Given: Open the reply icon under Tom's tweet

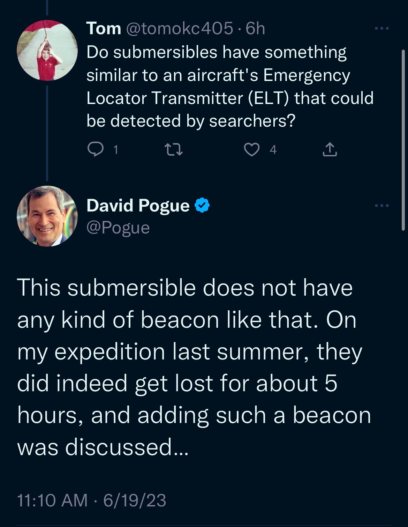Looking at the screenshot, I should [x=95, y=150].
